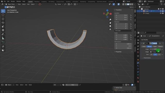Open the Particles properties tab icon

138,66
